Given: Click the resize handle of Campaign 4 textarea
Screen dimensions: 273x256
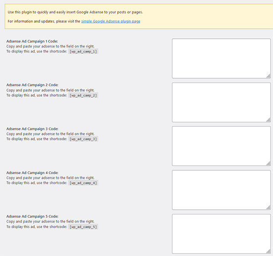Looking at the screenshot, I should point(269,207).
